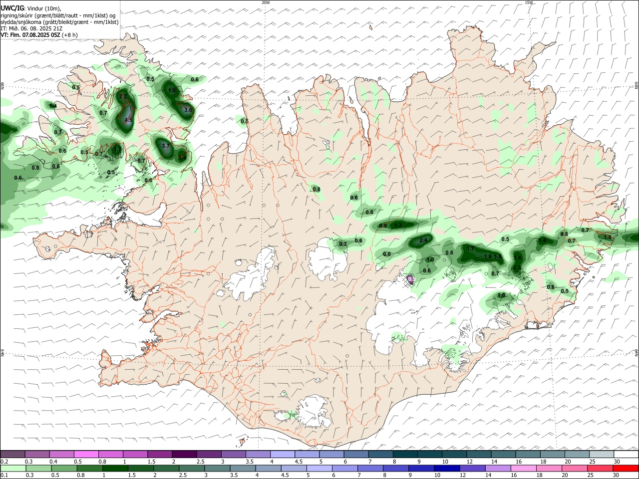This screenshot has height=479, width=639.
Task: Click the 4.5 precipitation value in Westfjords
Action: coord(128,120)
